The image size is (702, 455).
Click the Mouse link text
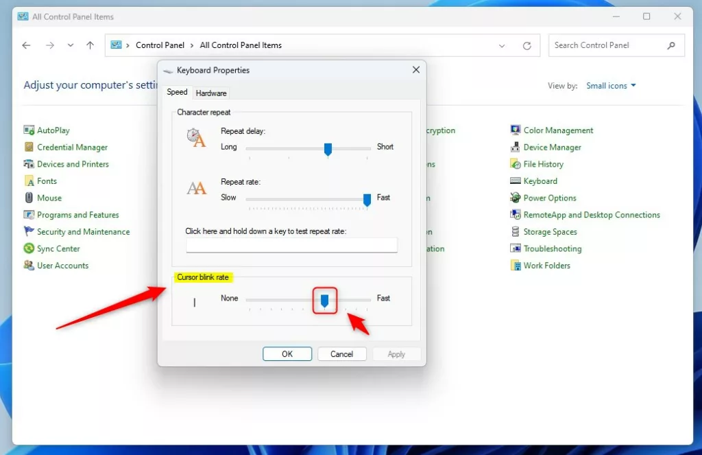49,198
